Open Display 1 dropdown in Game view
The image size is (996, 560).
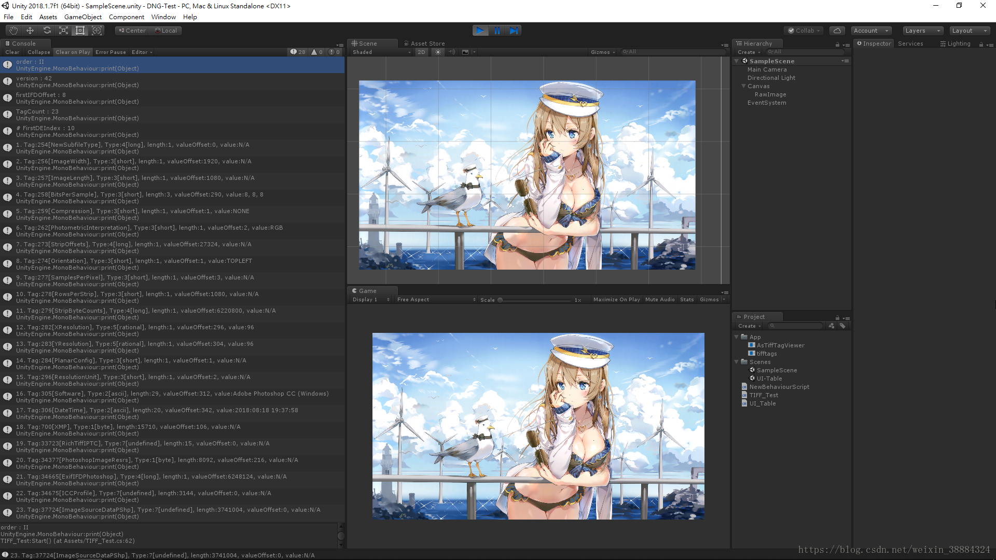[x=370, y=300]
